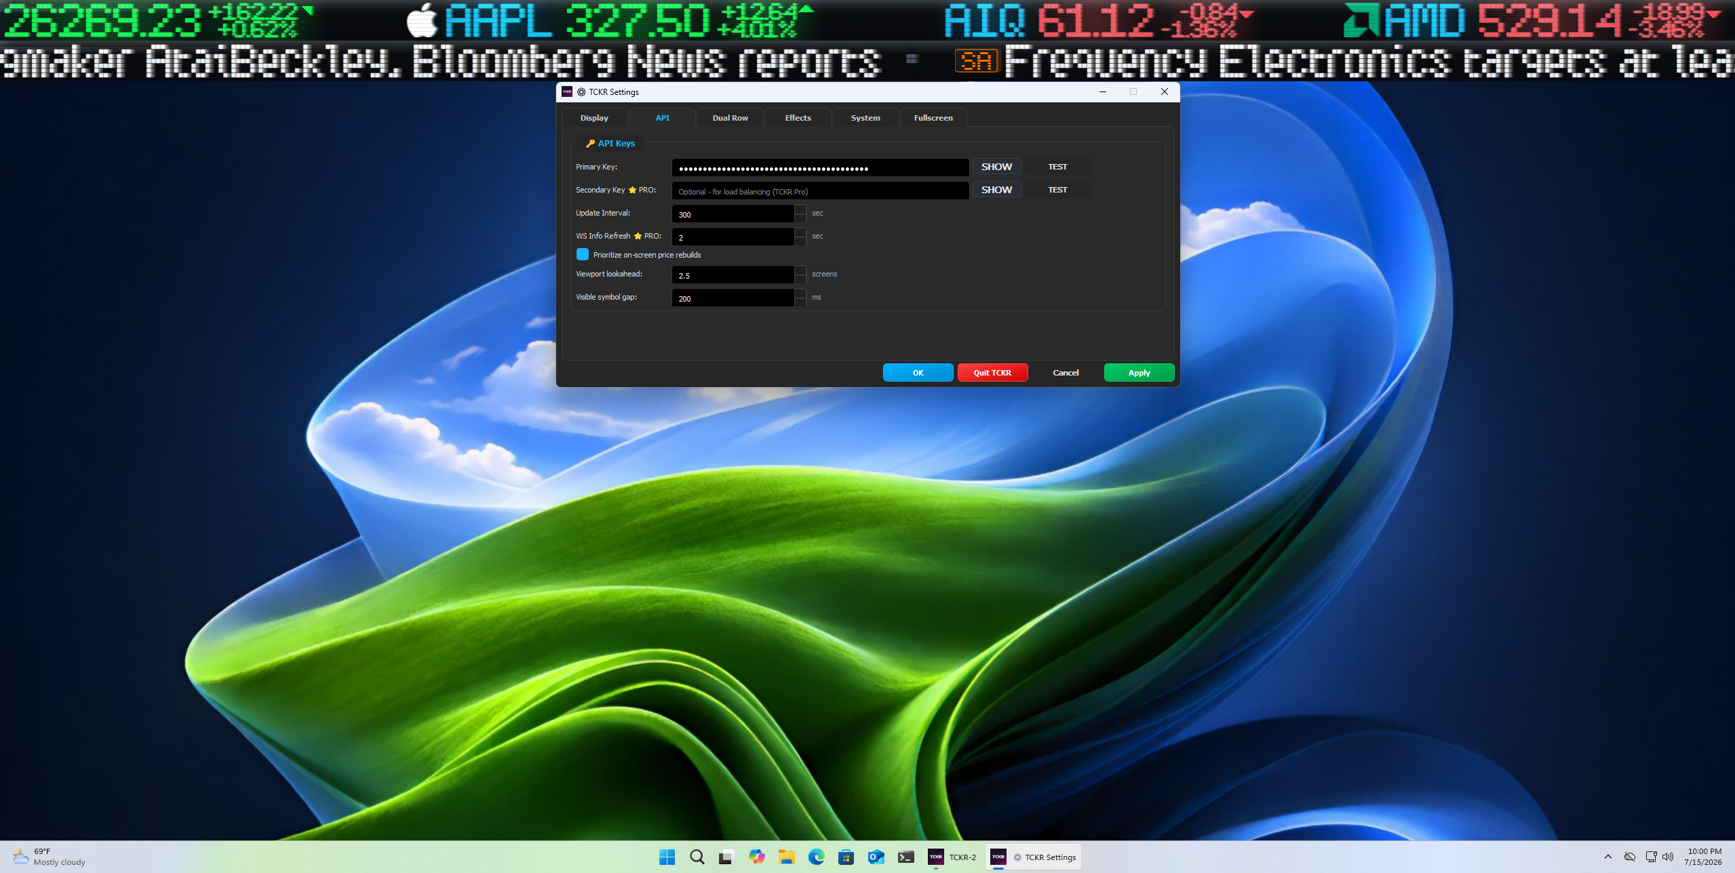
Task: Test the Secondary Key
Action: [x=1057, y=190]
